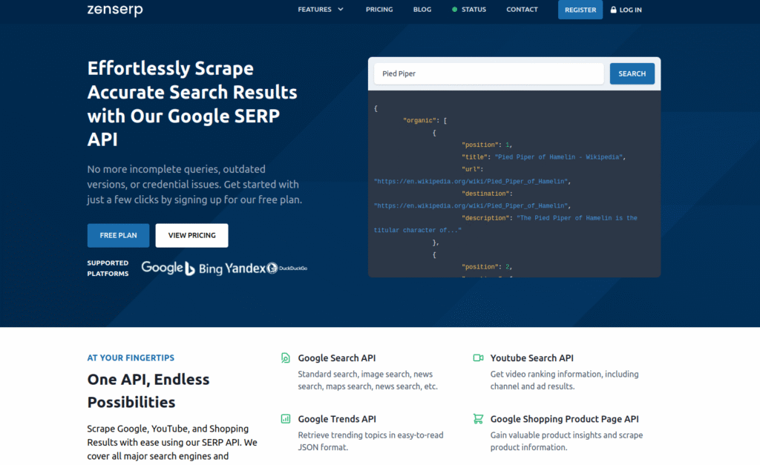Click the Google platform logo

162,268
